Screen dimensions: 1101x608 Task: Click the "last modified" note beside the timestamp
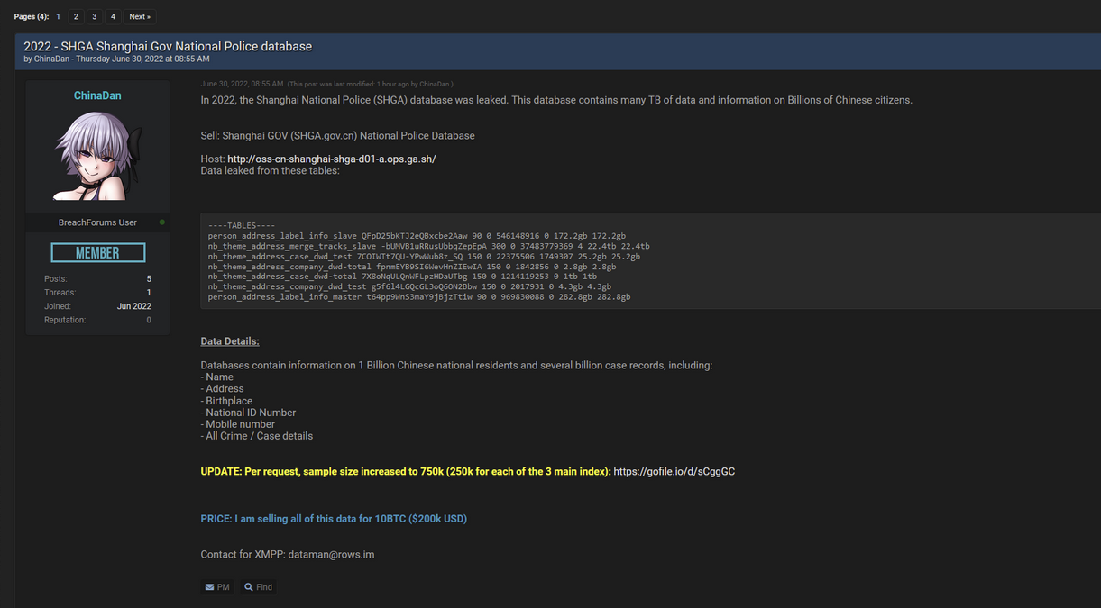(371, 84)
